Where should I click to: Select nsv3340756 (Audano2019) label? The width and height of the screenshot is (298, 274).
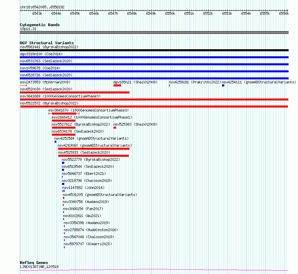[86, 202]
